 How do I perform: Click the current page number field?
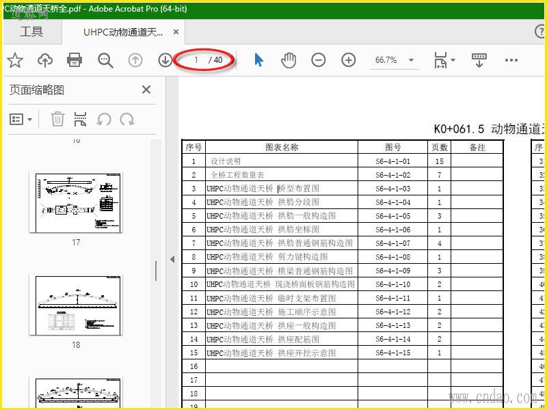point(196,60)
